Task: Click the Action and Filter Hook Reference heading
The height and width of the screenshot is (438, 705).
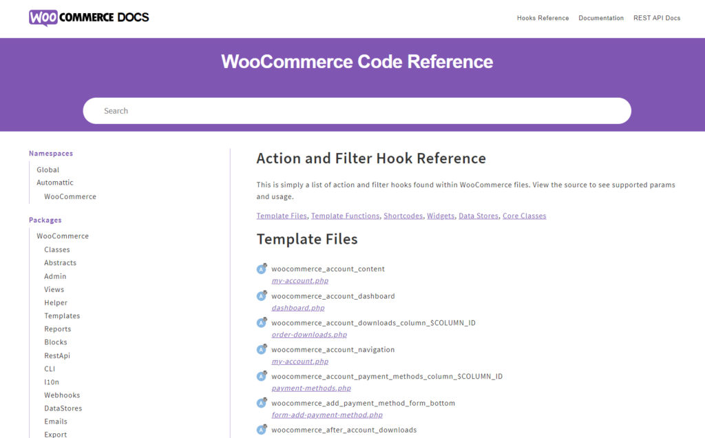Action: [x=371, y=158]
